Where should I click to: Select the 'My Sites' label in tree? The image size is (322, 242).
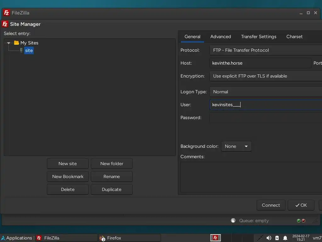pyautogui.click(x=29, y=43)
